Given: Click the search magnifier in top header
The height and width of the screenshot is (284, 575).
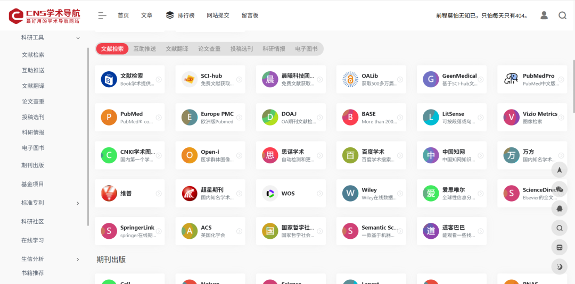Looking at the screenshot, I should 562,15.
